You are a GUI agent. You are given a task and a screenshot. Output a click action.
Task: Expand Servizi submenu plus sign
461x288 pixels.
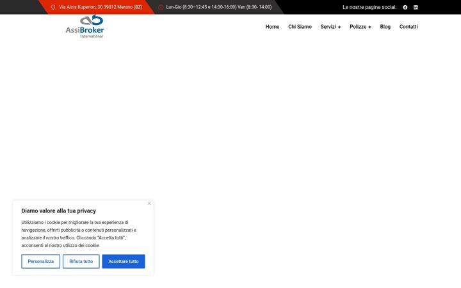pyautogui.click(x=339, y=27)
